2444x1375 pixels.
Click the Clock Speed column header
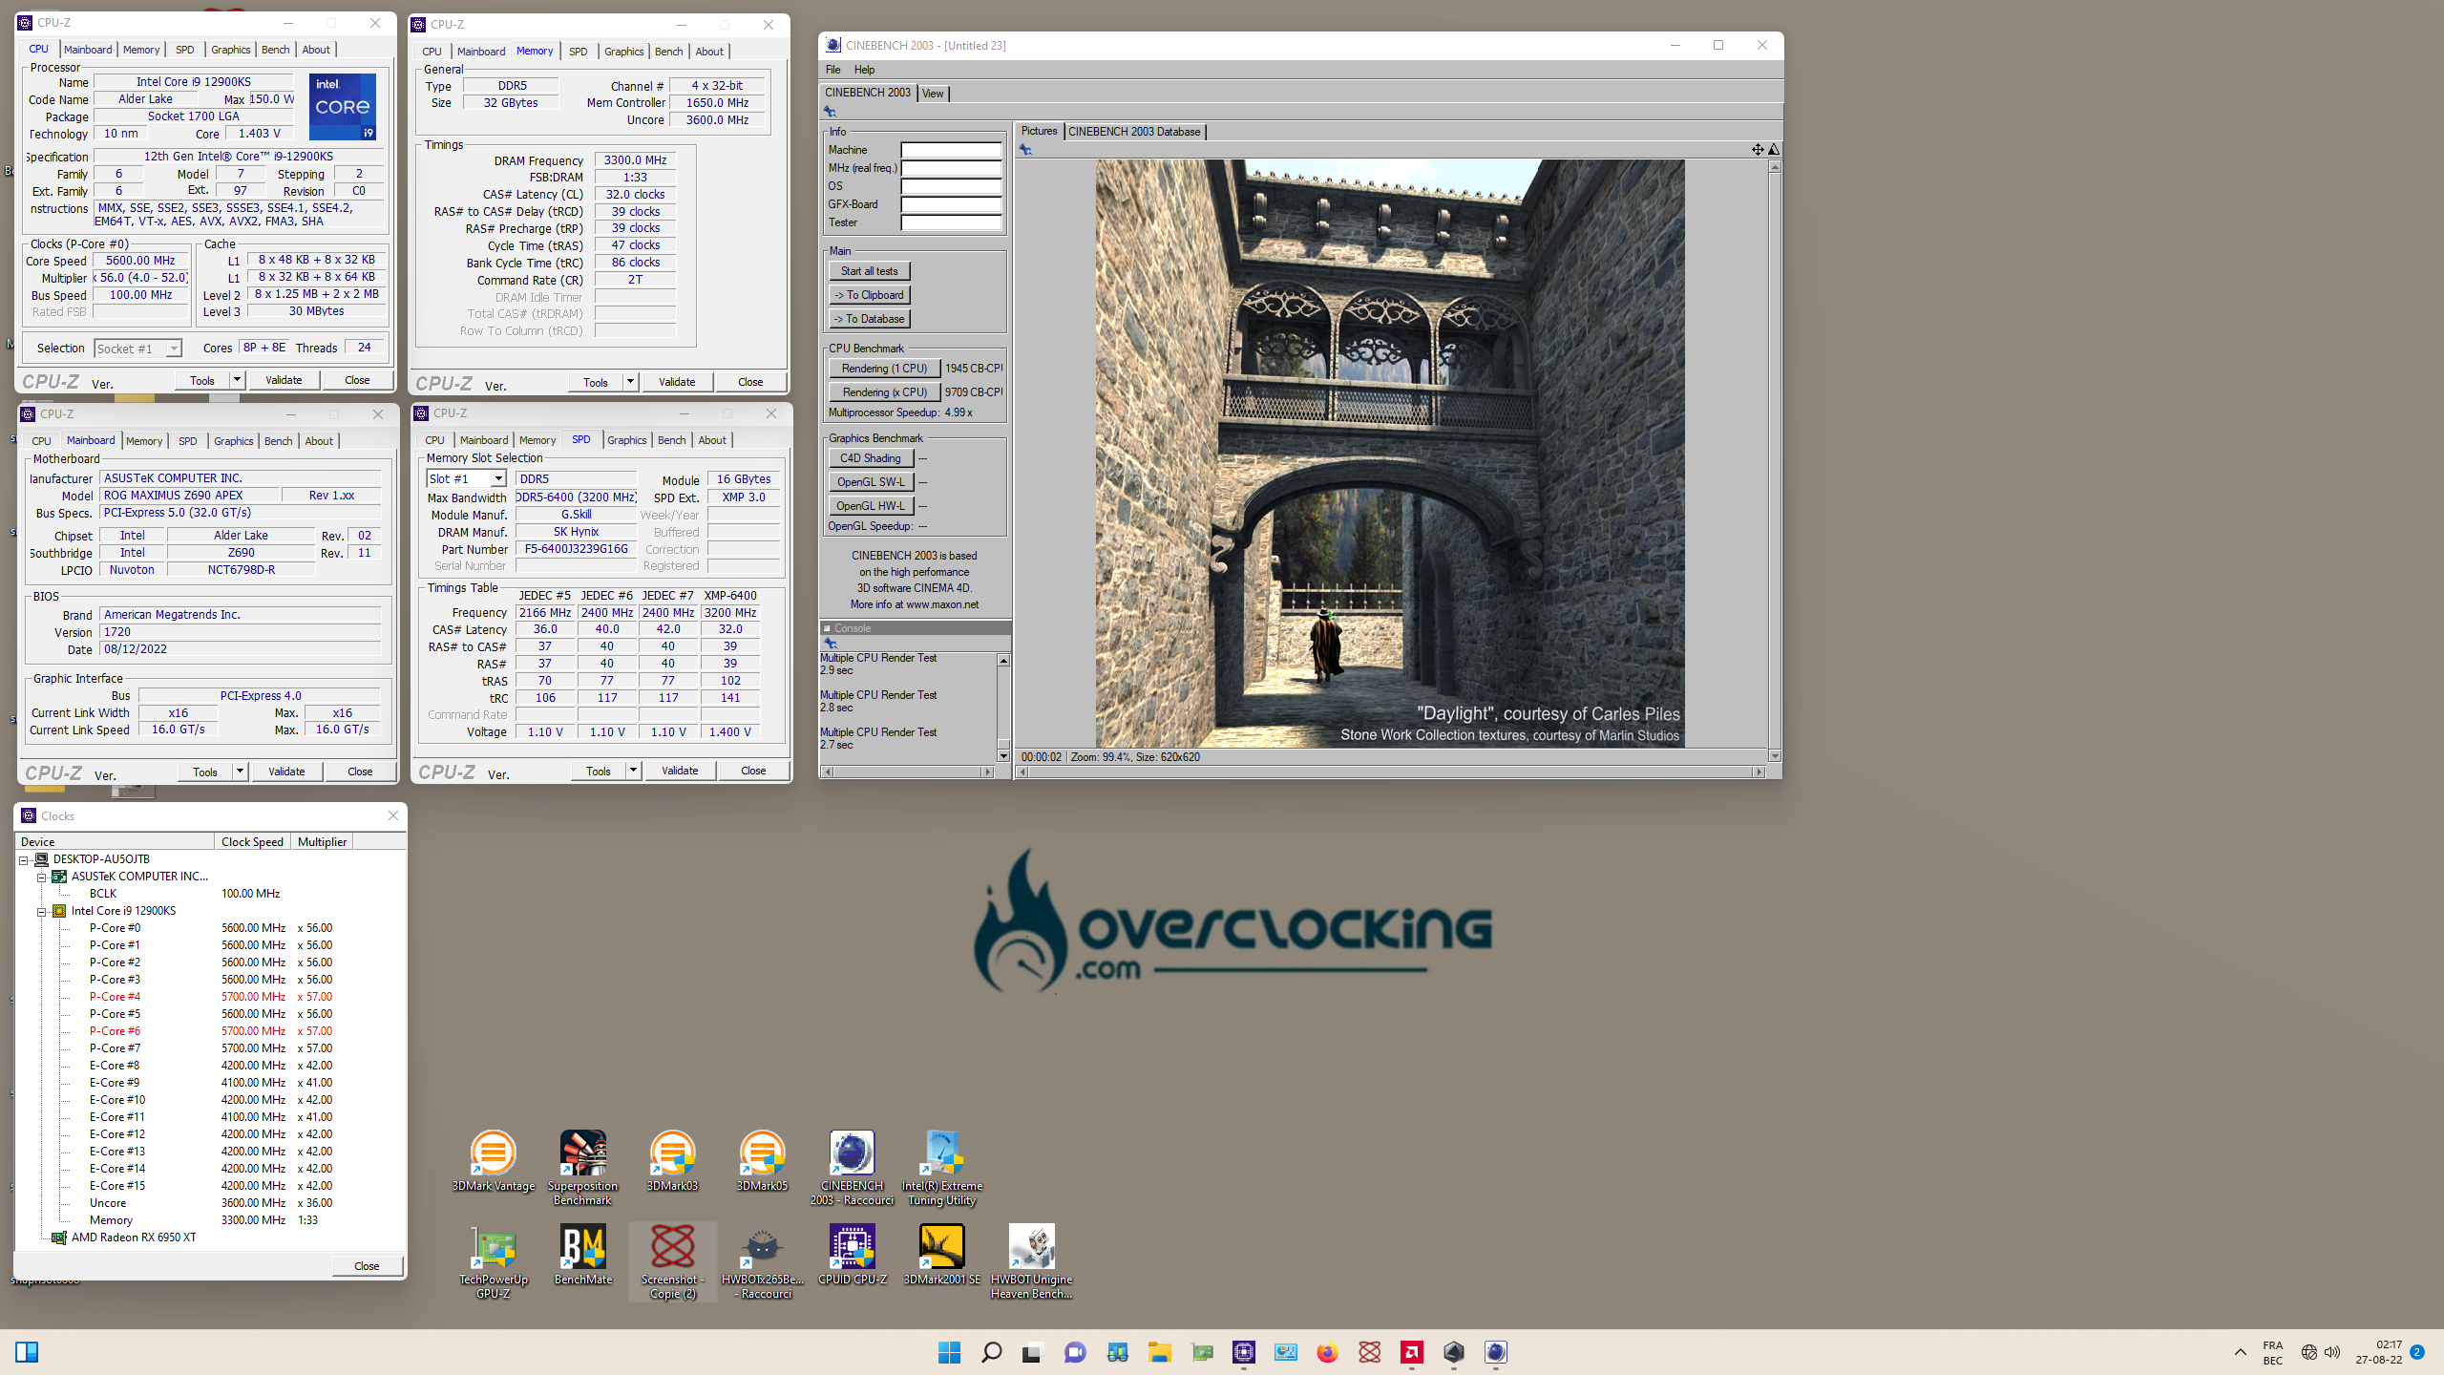(x=252, y=842)
